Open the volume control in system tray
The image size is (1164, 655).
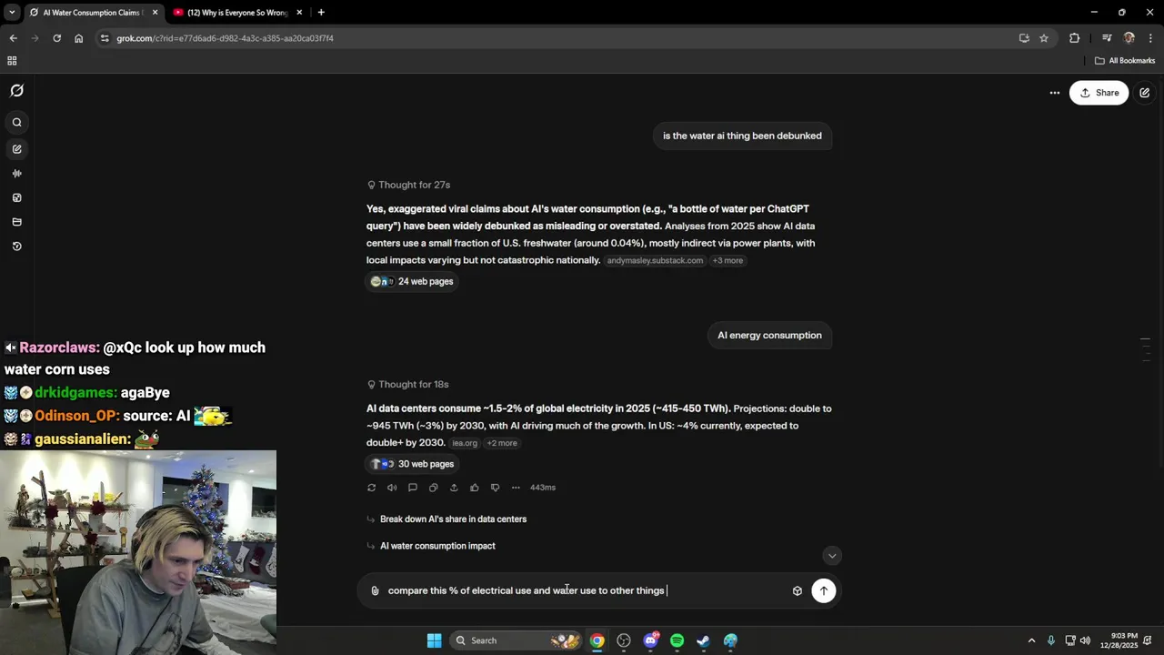tap(1085, 640)
